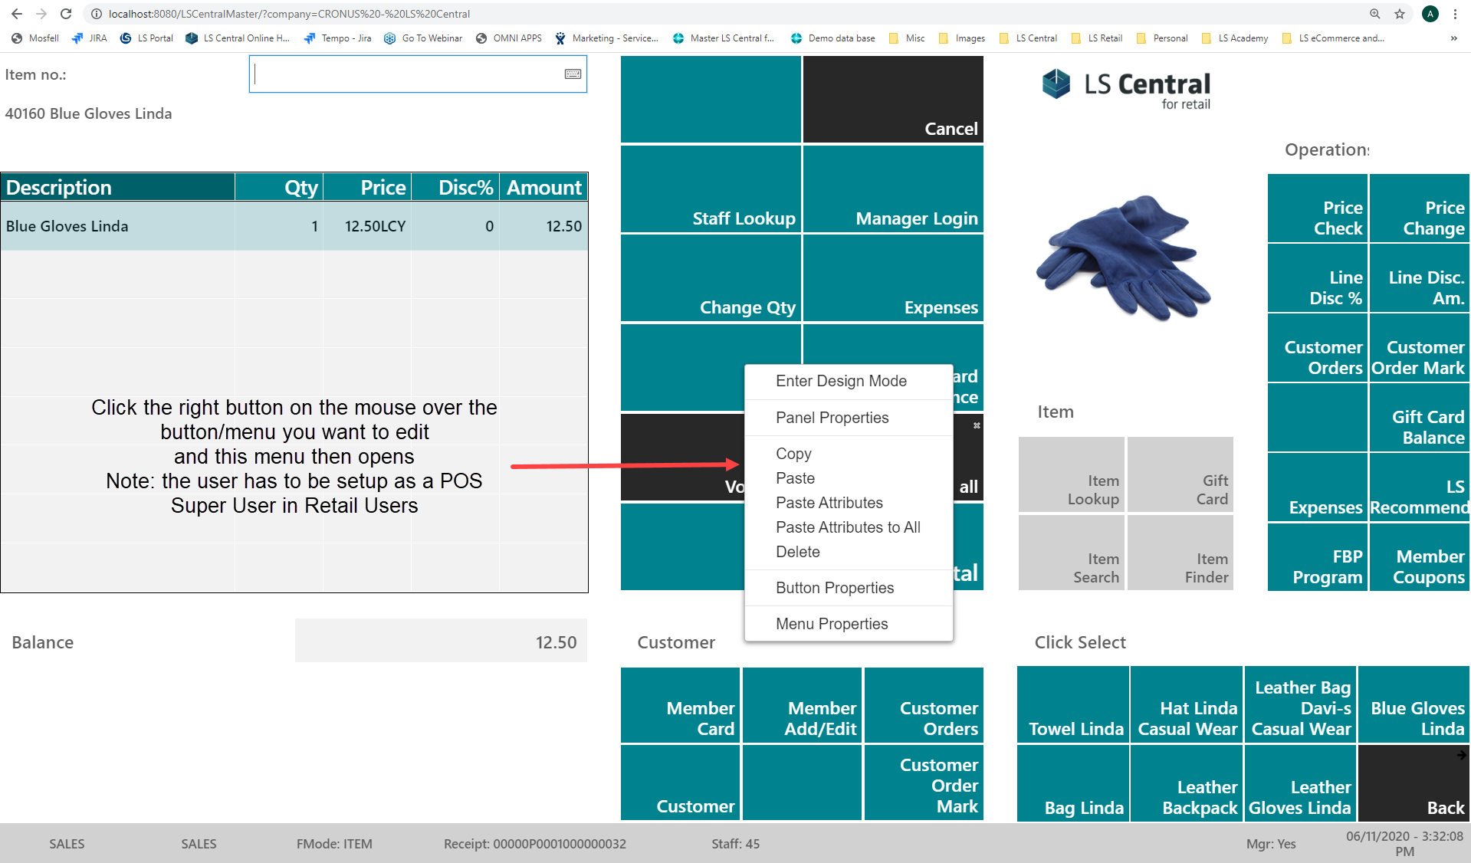
Task: Click the browser reload icon
Action: tap(66, 14)
